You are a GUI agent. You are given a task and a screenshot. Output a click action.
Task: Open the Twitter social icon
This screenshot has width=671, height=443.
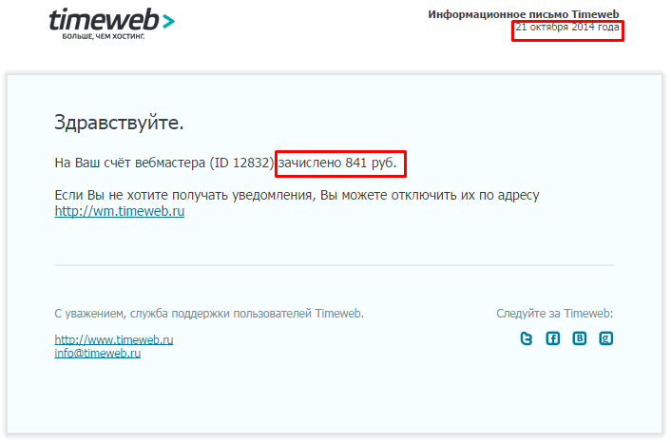click(x=526, y=338)
